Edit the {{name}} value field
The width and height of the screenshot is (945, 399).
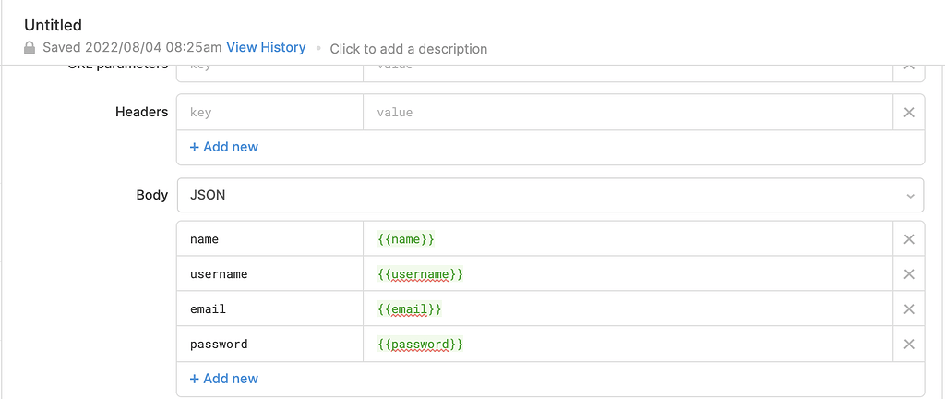pyautogui.click(x=628, y=239)
